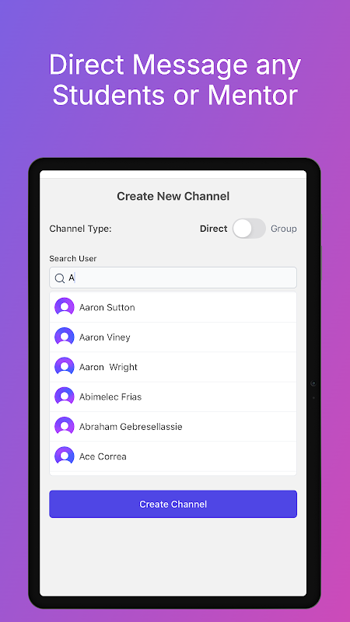Choose the Aaron Wright user name

click(x=108, y=367)
